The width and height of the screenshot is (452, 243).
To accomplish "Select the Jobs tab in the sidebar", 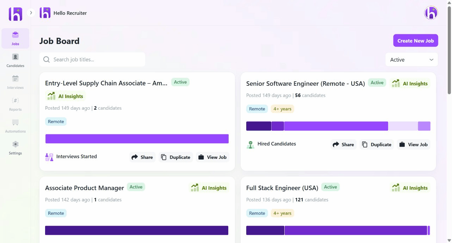I will pos(15,38).
